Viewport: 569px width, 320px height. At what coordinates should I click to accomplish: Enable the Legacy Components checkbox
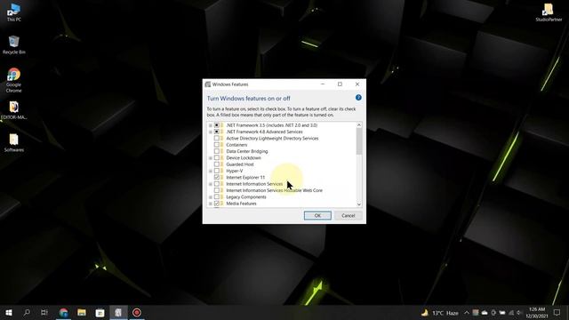217,197
